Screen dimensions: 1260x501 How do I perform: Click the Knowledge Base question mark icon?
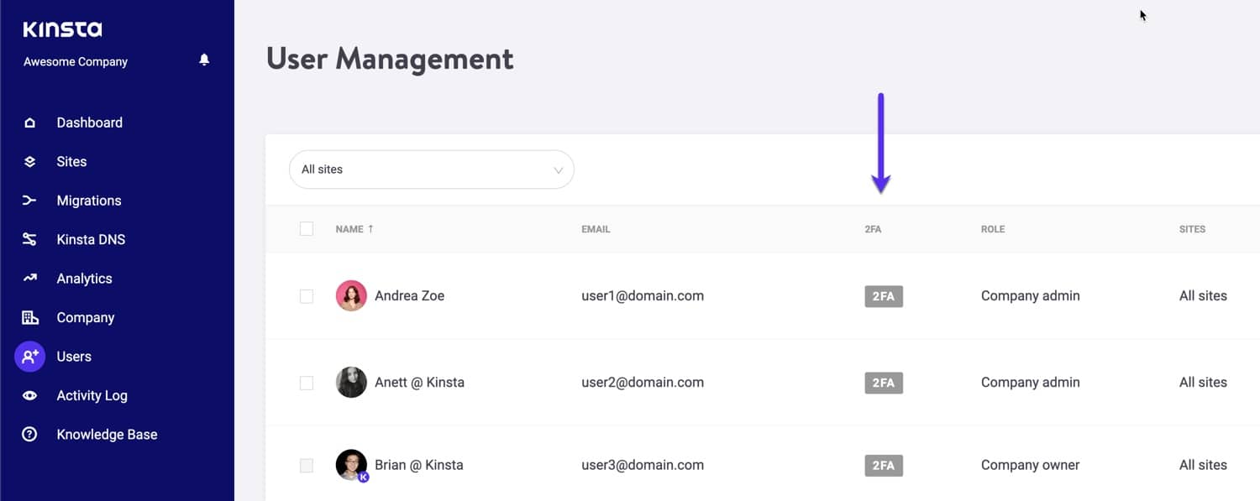click(x=30, y=435)
